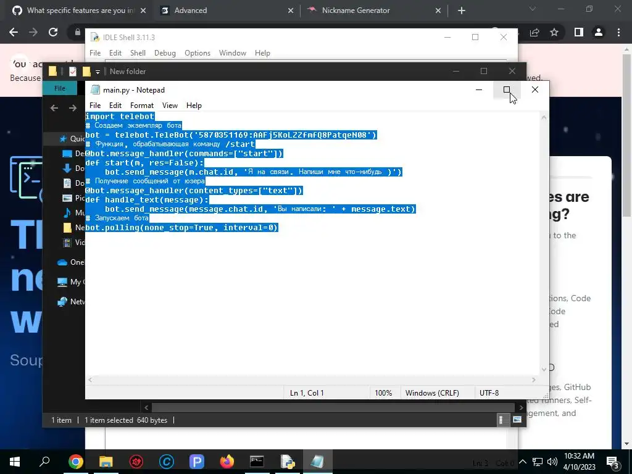The image size is (632, 474).
Task: Open Firefox from the taskbar
Action: [x=227, y=462]
